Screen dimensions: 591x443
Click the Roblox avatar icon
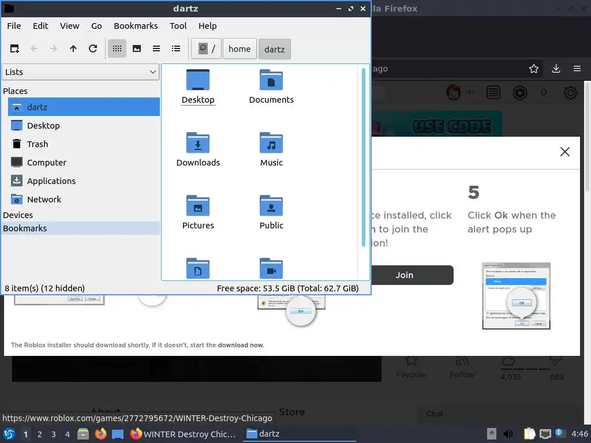(x=454, y=92)
